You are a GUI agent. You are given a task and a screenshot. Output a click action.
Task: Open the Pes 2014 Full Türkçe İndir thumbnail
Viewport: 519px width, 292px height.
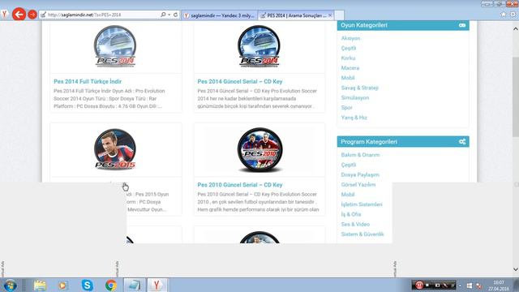115,46
